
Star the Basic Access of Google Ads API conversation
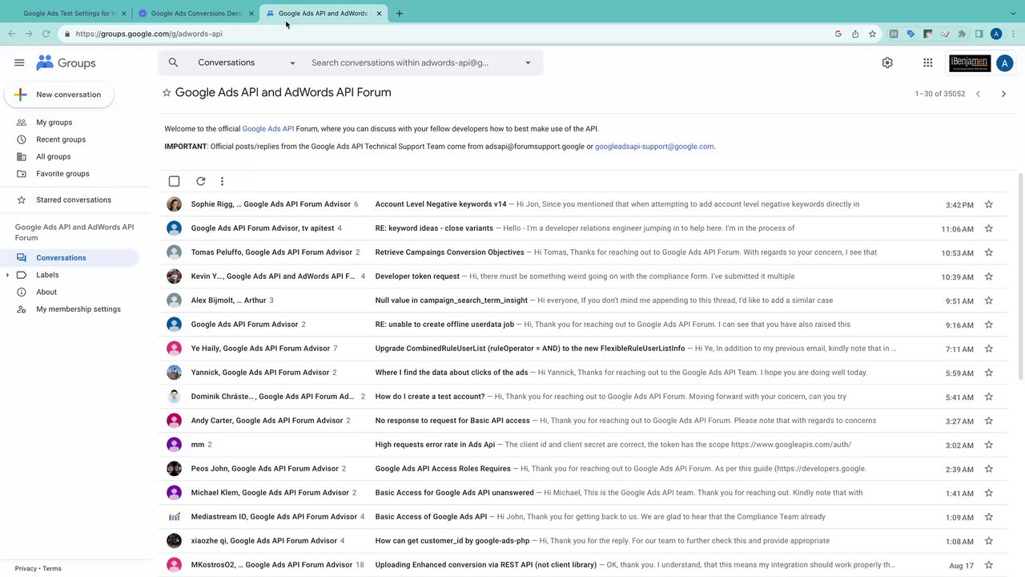[x=989, y=517]
